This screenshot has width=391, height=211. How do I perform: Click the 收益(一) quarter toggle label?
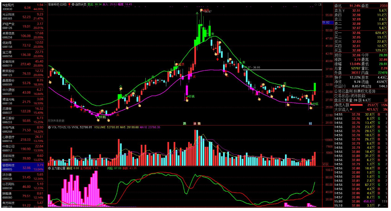(340, 86)
